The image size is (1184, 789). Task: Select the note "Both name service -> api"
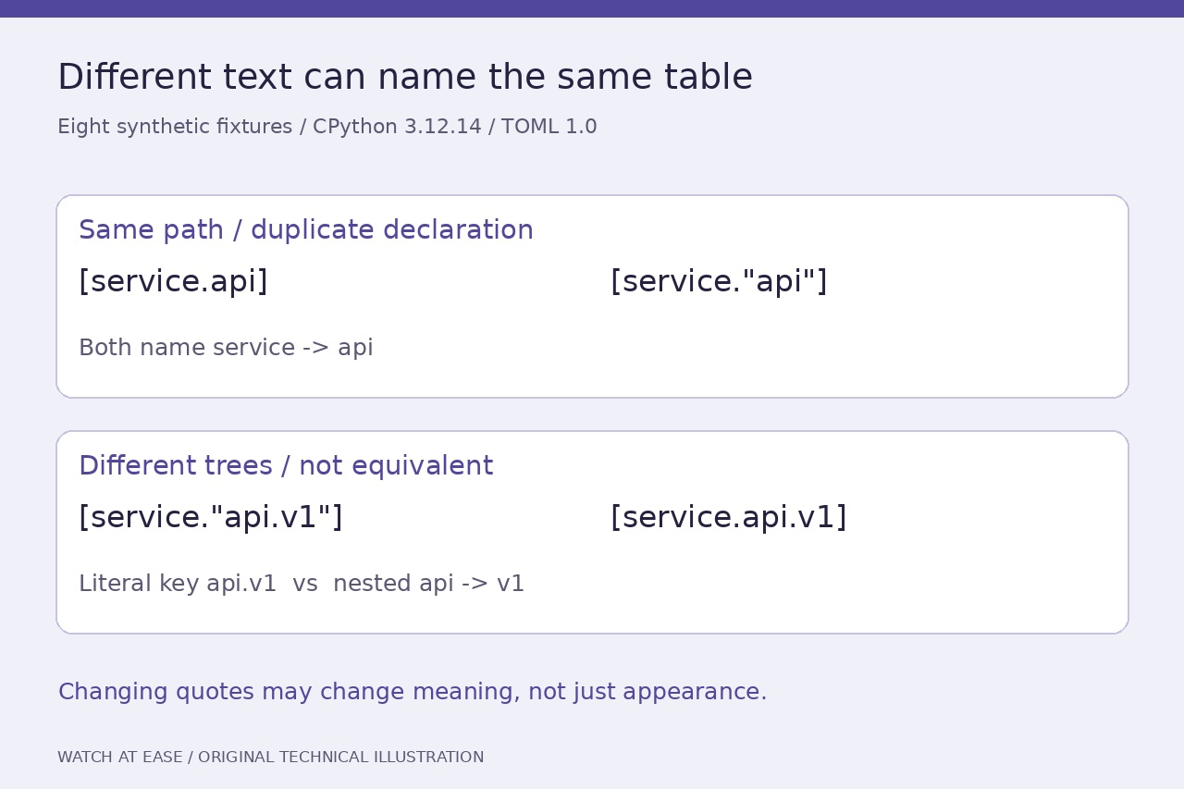pyautogui.click(x=226, y=348)
